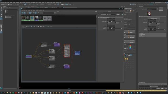The width and height of the screenshot is (168, 94).
Task: Activate the Scale tool in left toolbox
Action: (x=1, y=19)
